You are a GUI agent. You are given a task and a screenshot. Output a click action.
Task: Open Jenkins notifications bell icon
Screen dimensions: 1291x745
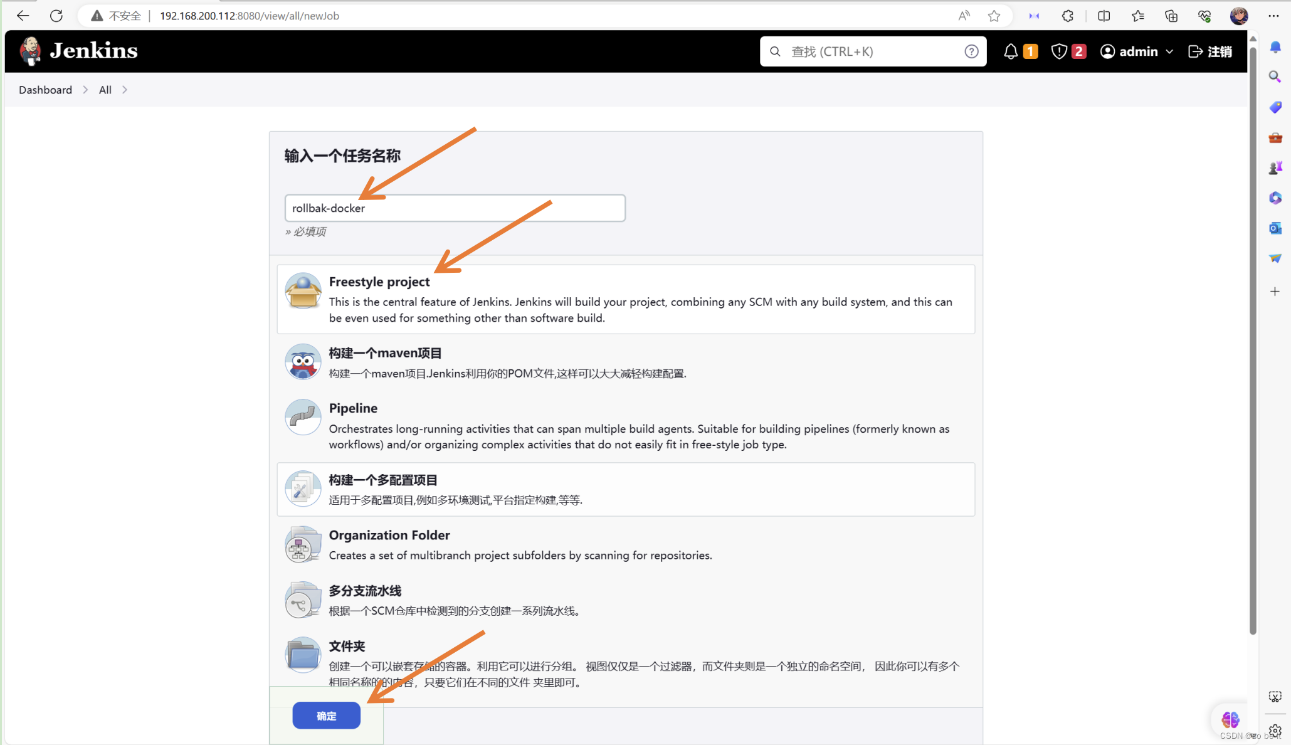(x=1010, y=51)
